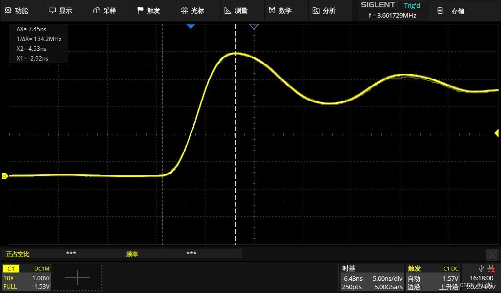This screenshot has height=293, width=501.
Task: Select the X2 cursor dashed line
Action: pos(235,134)
